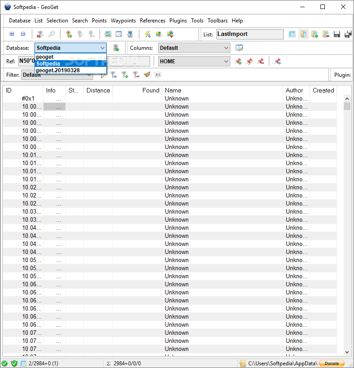This screenshot has height=368, width=354.
Task: Click the scrollbar down arrow
Action: tap(347, 352)
